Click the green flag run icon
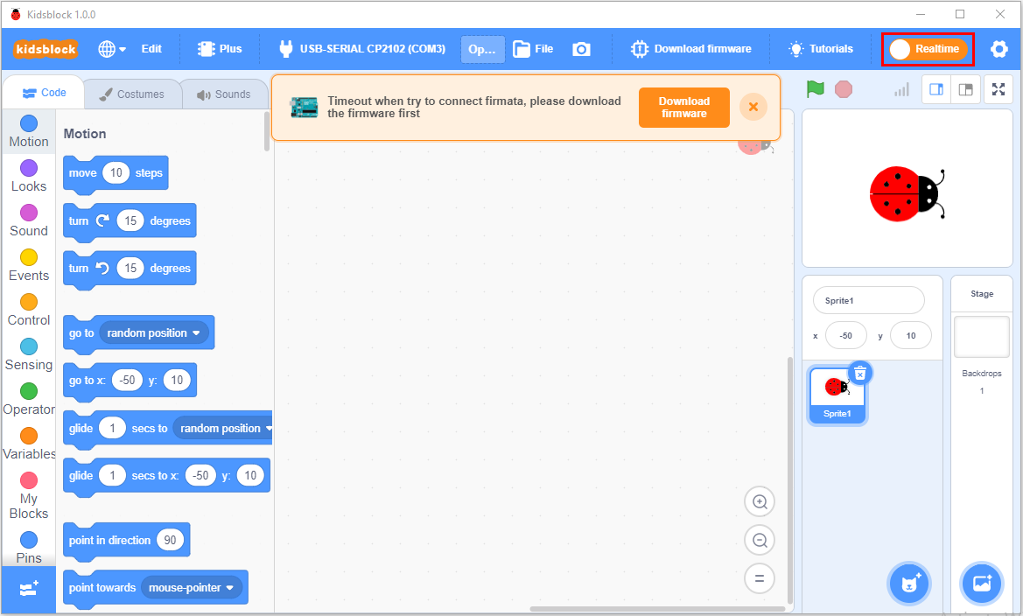 815,89
